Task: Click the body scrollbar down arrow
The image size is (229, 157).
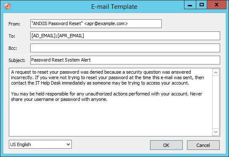Action: pos(216,132)
